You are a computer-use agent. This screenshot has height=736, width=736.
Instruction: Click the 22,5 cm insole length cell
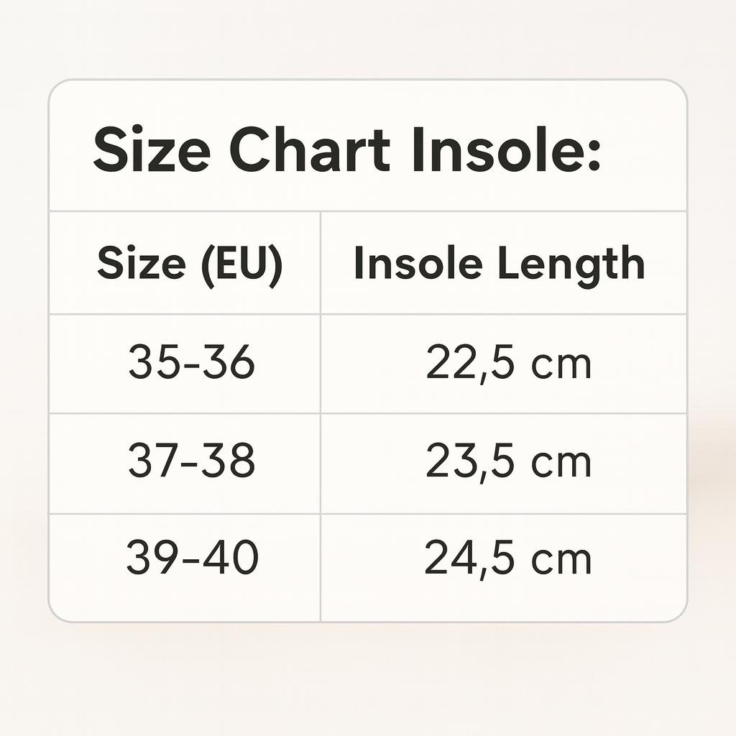point(508,364)
